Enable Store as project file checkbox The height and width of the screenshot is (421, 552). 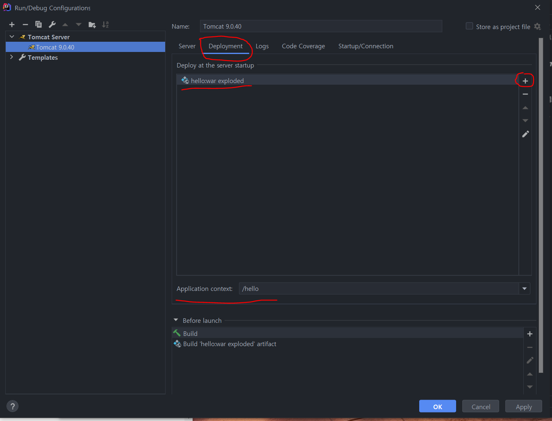pyautogui.click(x=470, y=26)
